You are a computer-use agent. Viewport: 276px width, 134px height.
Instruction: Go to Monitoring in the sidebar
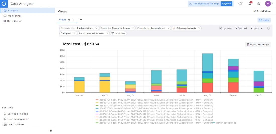coord(14,16)
